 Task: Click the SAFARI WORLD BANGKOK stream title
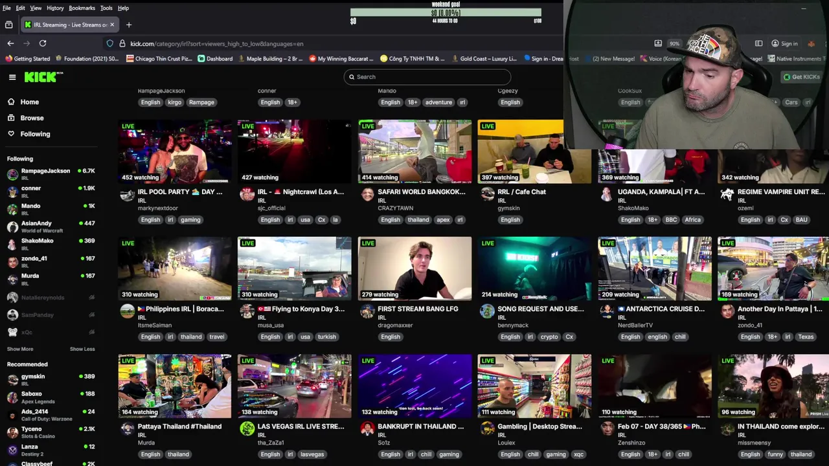coord(421,192)
